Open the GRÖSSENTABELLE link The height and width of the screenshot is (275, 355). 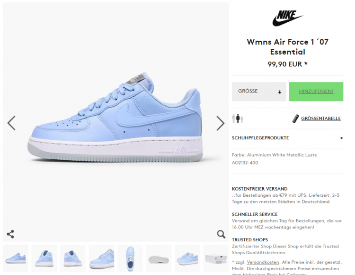[x=321, y=119]
